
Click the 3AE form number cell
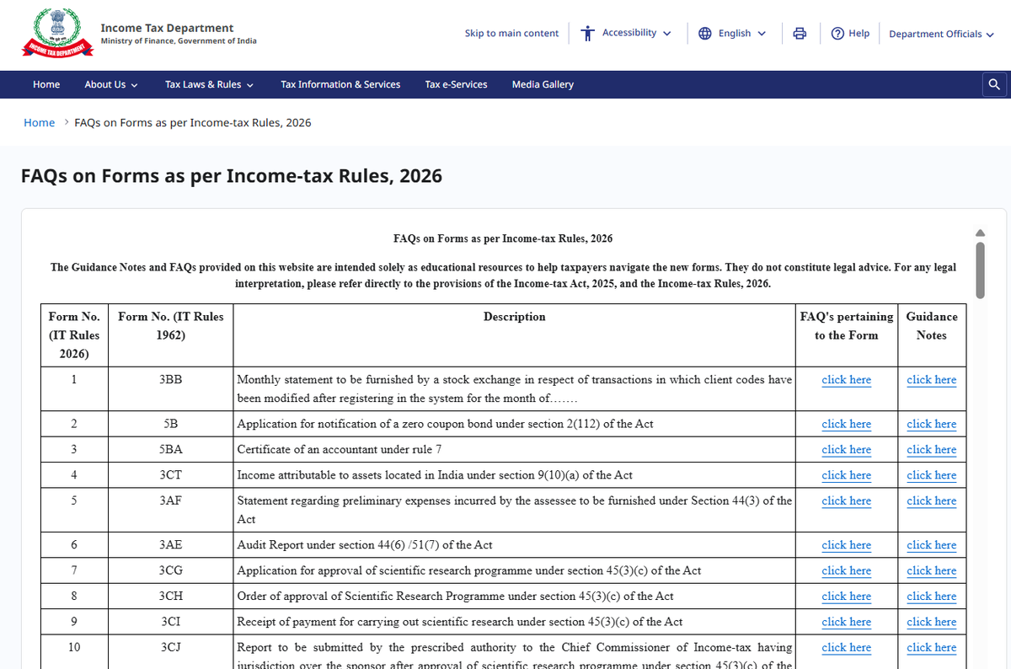[171, 545]
